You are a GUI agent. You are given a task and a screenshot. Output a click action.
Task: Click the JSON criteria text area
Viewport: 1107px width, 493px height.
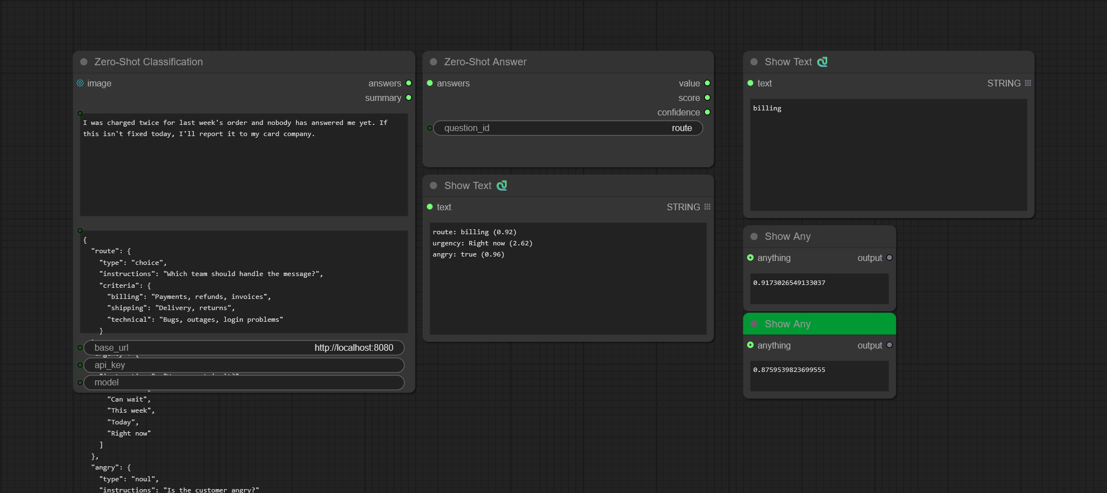point(244,282)
